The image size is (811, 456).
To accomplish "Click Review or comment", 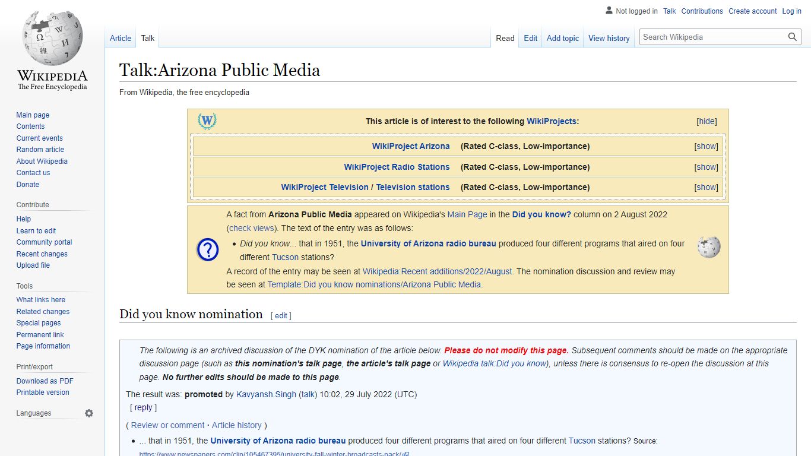I will 168,425.
